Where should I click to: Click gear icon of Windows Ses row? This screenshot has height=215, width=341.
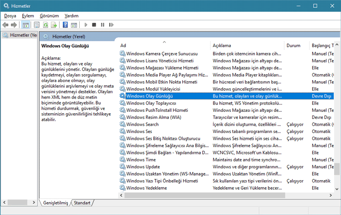click(122, 132)
